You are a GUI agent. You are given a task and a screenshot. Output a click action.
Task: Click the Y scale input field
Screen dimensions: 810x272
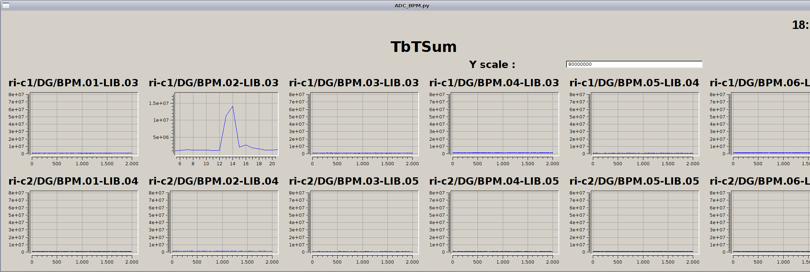[634, 64]
